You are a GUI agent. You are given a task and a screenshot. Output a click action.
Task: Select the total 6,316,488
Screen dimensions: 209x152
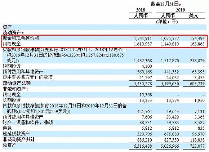(x=143, y=146)
